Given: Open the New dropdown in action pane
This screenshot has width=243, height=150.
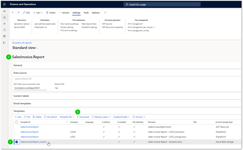Looking at the screenshot, I should coord(38,13).
